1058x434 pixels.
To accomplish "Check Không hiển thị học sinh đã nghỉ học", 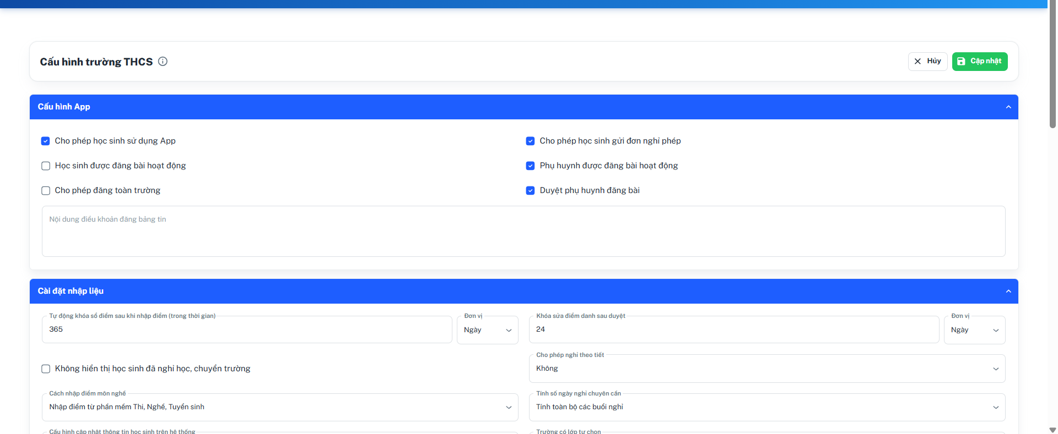I will 46,369.
